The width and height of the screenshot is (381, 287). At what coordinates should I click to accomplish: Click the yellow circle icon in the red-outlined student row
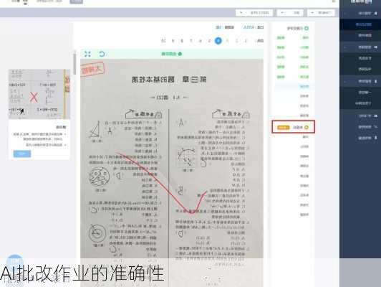tap(307, 127)
